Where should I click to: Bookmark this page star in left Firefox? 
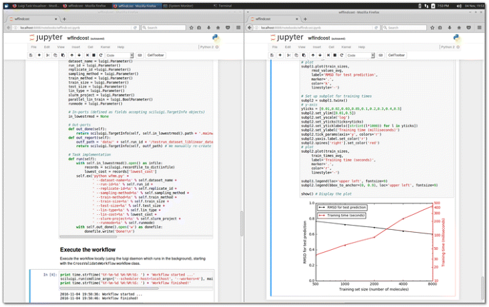[x=191, y=28]
